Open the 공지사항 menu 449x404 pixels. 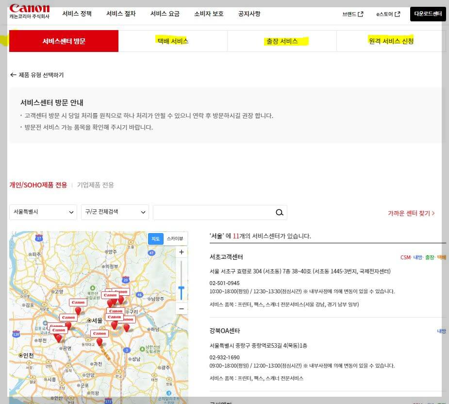tap(249, 14)
